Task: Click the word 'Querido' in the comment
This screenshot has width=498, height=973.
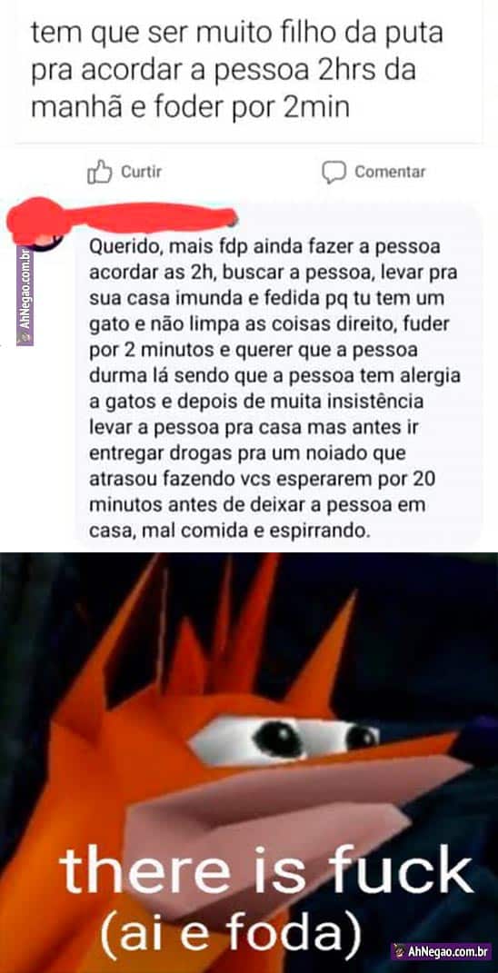Action: pyautogui.click(x=124, y=248)
